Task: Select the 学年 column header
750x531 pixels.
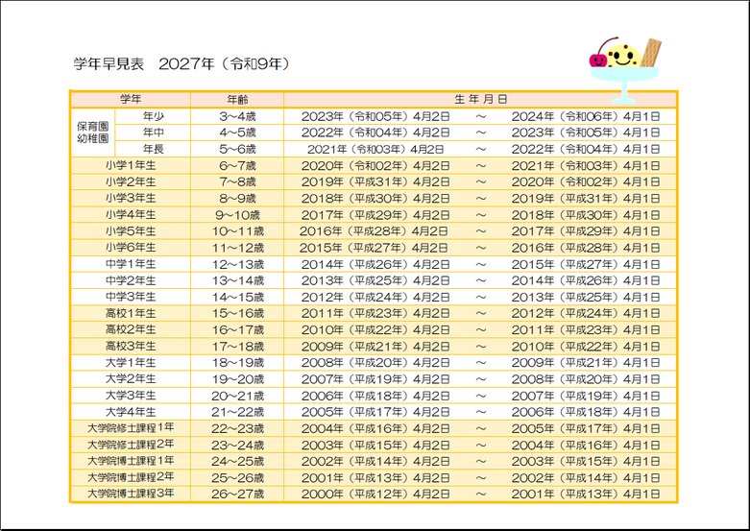Action: (131, 99)
